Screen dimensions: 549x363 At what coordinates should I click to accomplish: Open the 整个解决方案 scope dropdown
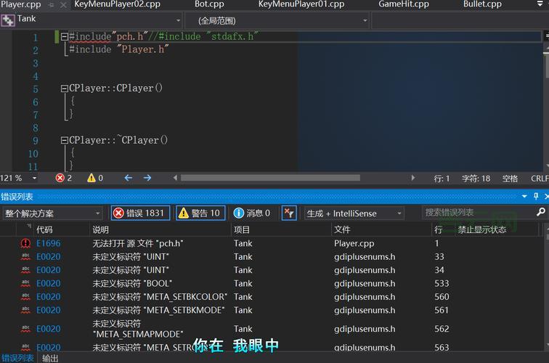(x=52, y=213)
